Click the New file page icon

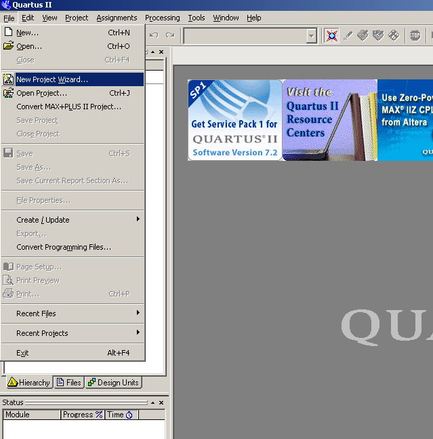[8, 32]
